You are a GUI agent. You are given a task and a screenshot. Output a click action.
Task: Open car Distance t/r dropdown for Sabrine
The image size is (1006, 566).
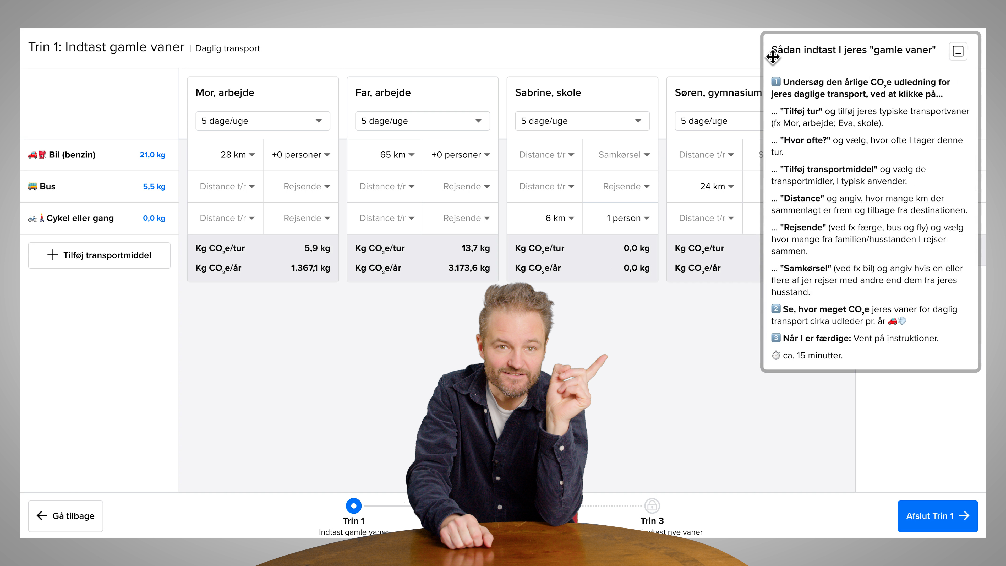tap(545, 155)
